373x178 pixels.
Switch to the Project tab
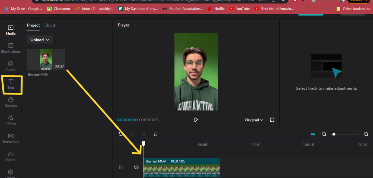pyautogui.click(x=33, y=25)
